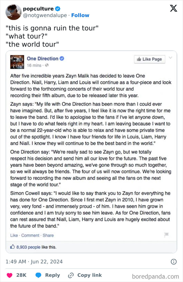The image size is (183, 282).
Task: Click the popculture verified badge
Action: tap(58, 9)
